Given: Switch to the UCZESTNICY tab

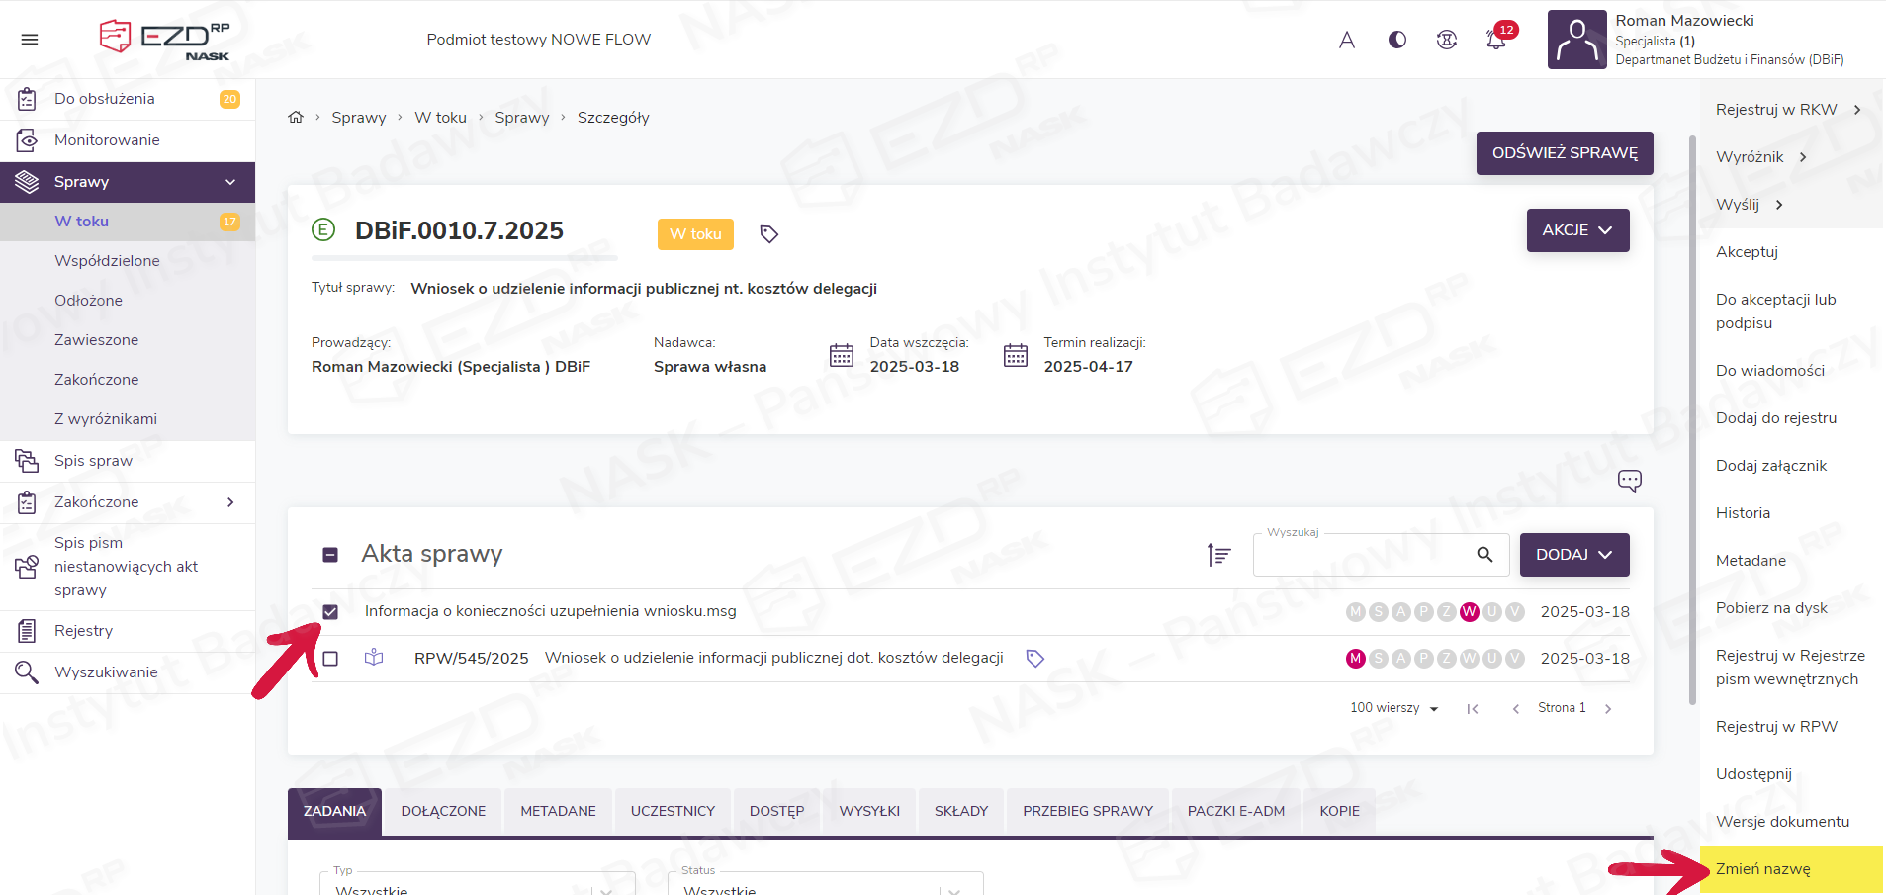Looking at the screenshot, I should tap(673, 811).
